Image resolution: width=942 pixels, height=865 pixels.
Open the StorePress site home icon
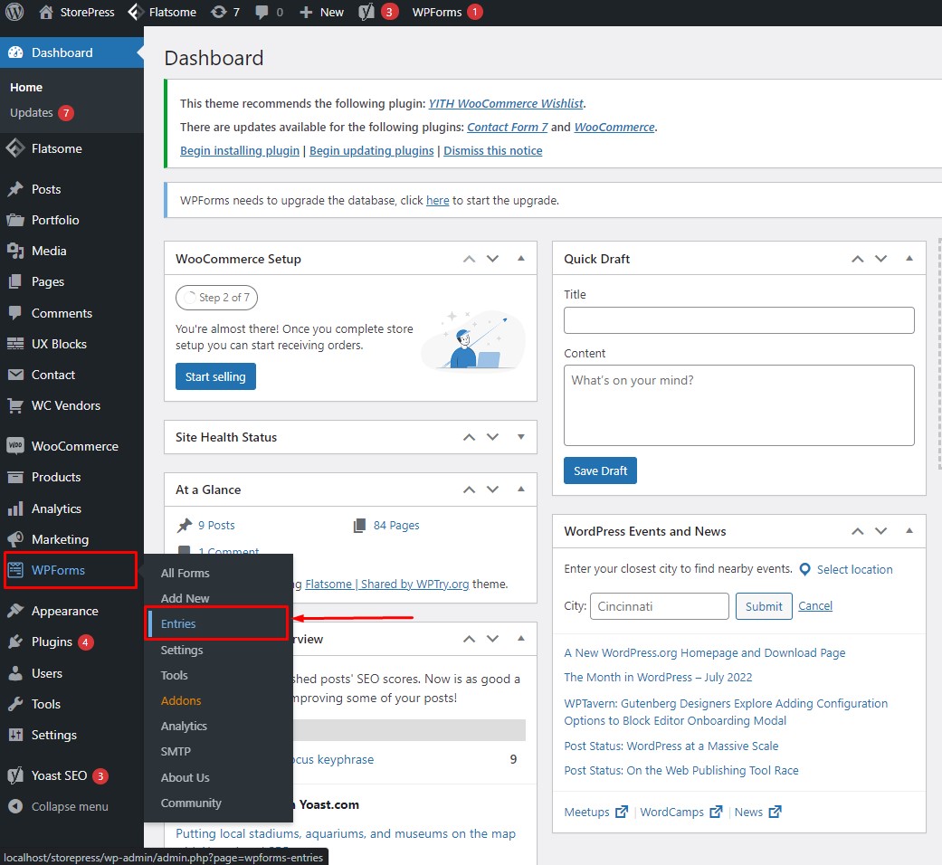[45, 12]
